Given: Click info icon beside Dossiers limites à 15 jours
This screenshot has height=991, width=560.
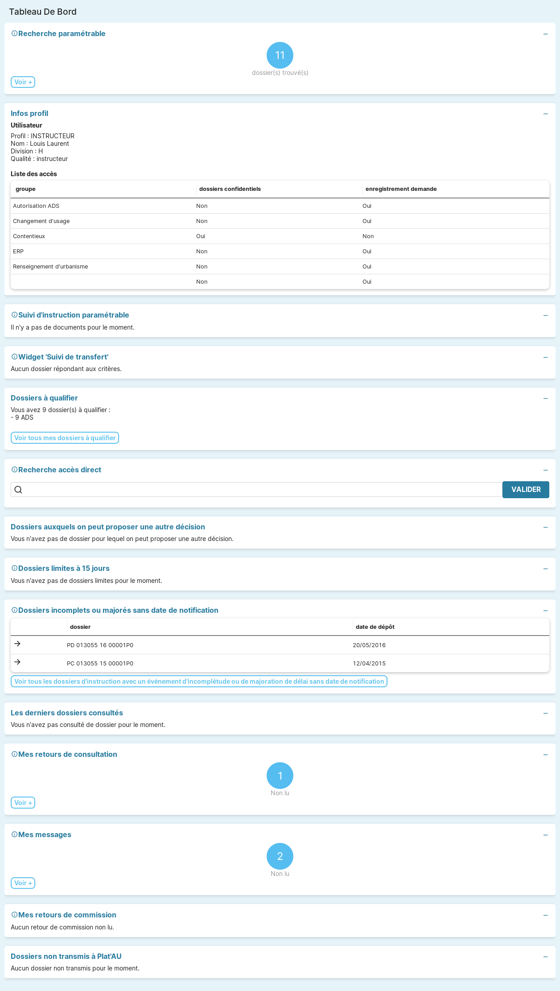Looking at the screenshot, I should pos(14,568).
